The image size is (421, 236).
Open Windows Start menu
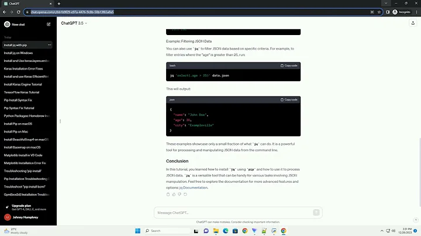[138, 231]
